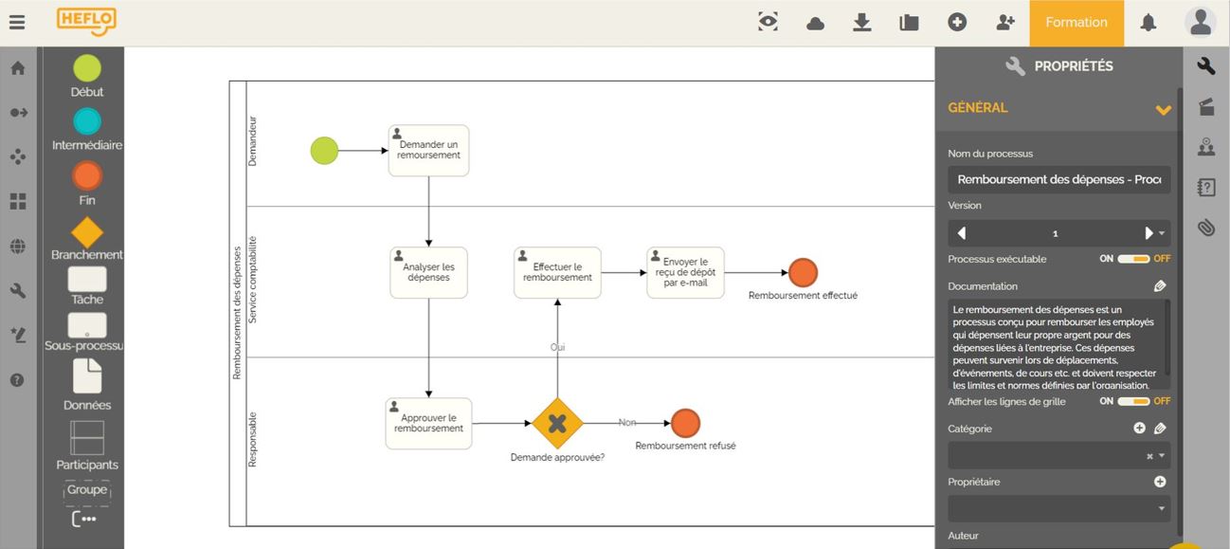Image resolution: width=1230 pixels, height=549 pixels.
Task: Select the Données data shape
Action: click(87, 375)
